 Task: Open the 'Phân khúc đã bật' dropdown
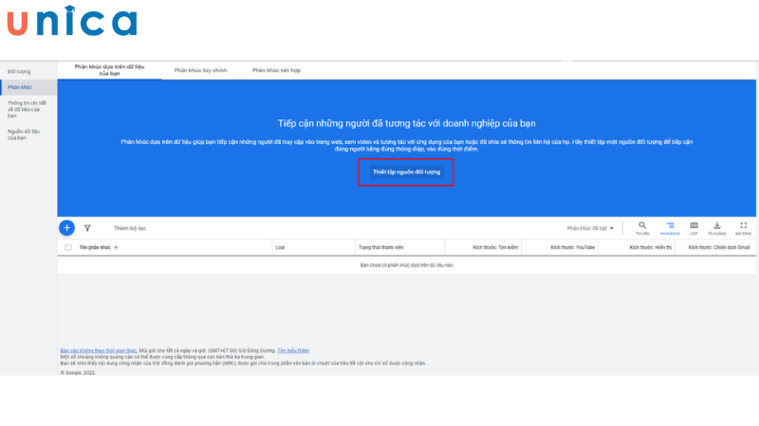click(x=590, y=228)
